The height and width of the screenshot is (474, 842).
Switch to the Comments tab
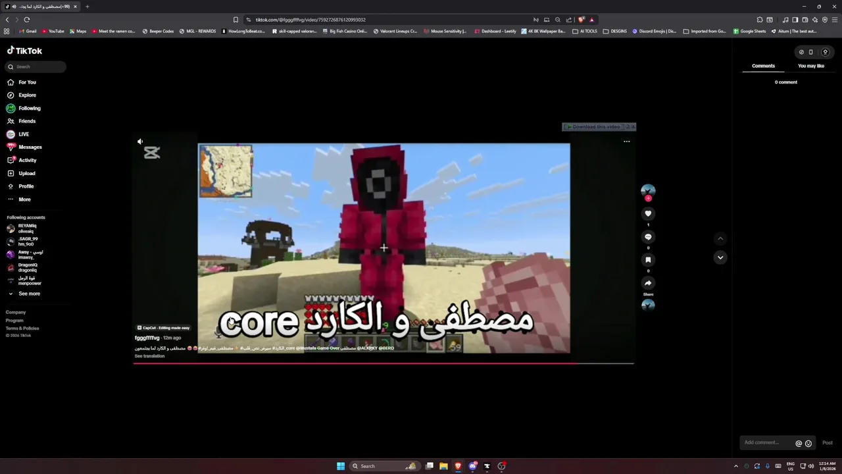pos(763,66)
